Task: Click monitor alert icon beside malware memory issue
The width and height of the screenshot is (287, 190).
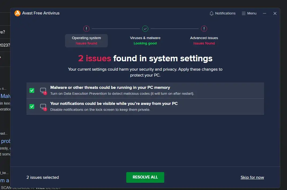Action: pyautogui.click(x=43, y=91)
